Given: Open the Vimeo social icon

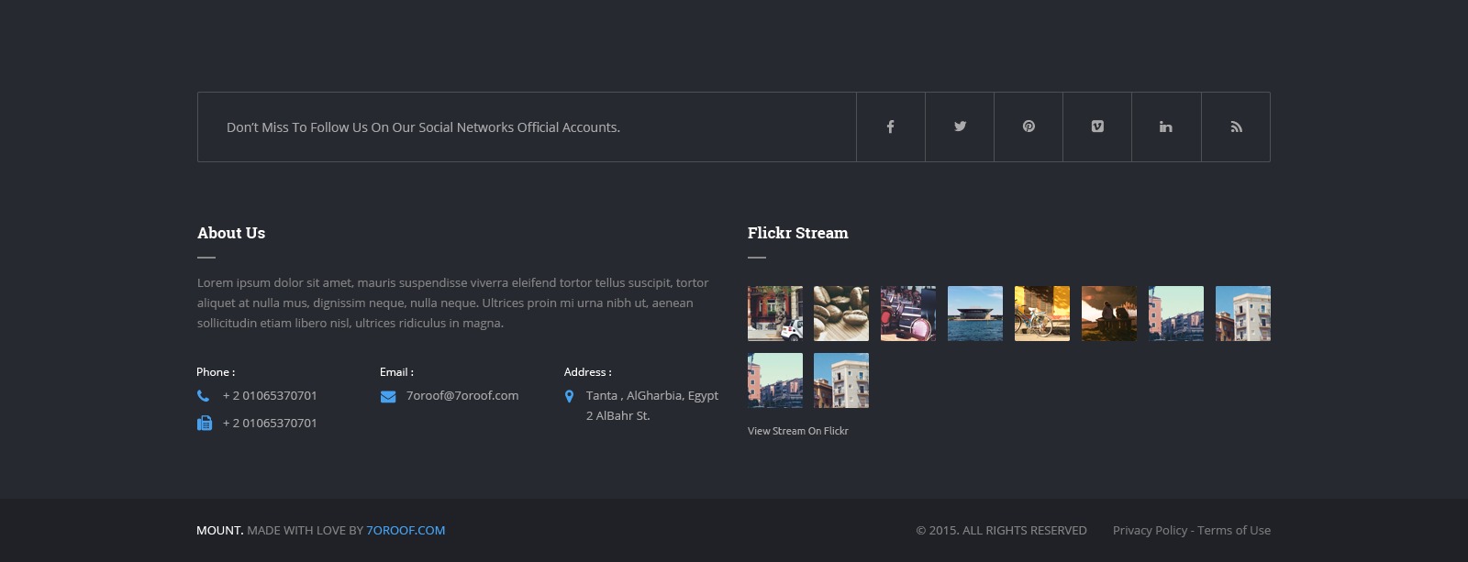Looking at the screenshot, I should (1097, 127).
